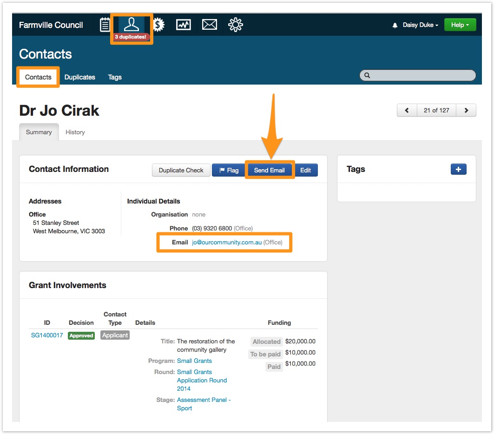Click the Contacts person icon in navbar
494x434 pixels.
132,25
